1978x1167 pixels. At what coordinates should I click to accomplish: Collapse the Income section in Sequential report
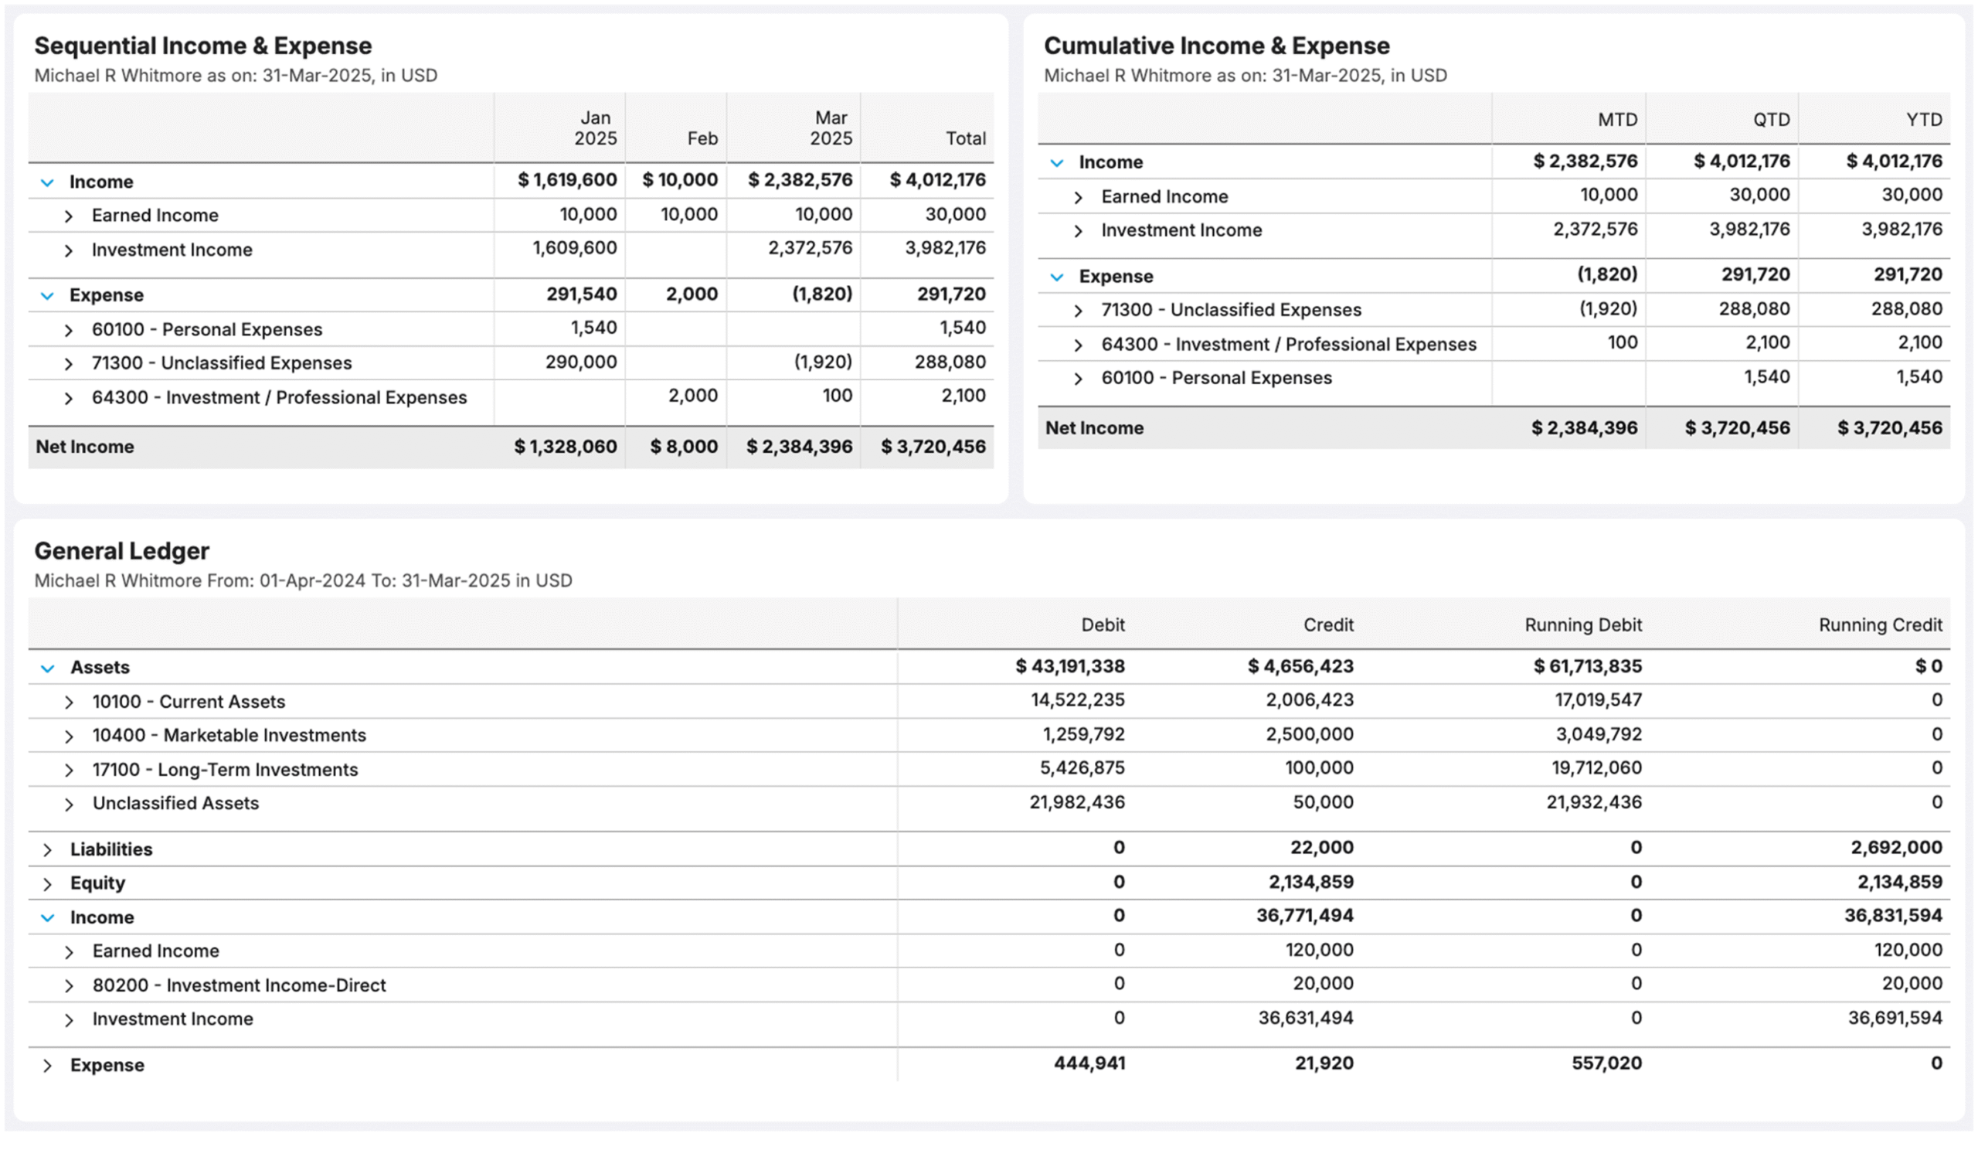pos(46,181)
